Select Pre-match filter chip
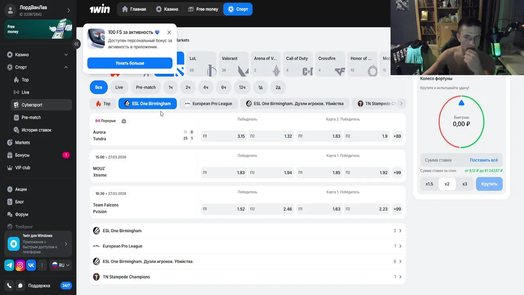This screenshot has width=524, height=295. pyautogui.click(x=146, y=87)
